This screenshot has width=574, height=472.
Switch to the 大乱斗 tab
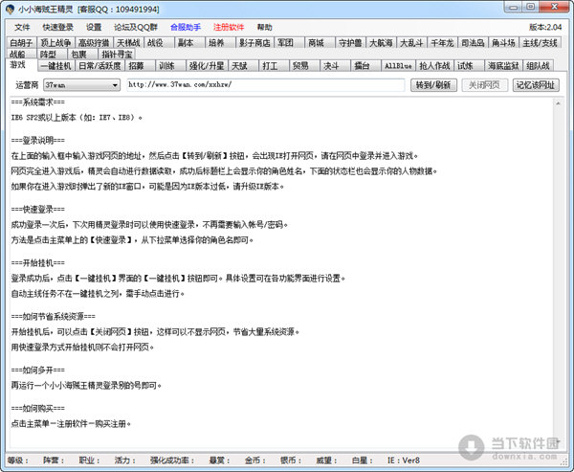[x=411, y=43]
